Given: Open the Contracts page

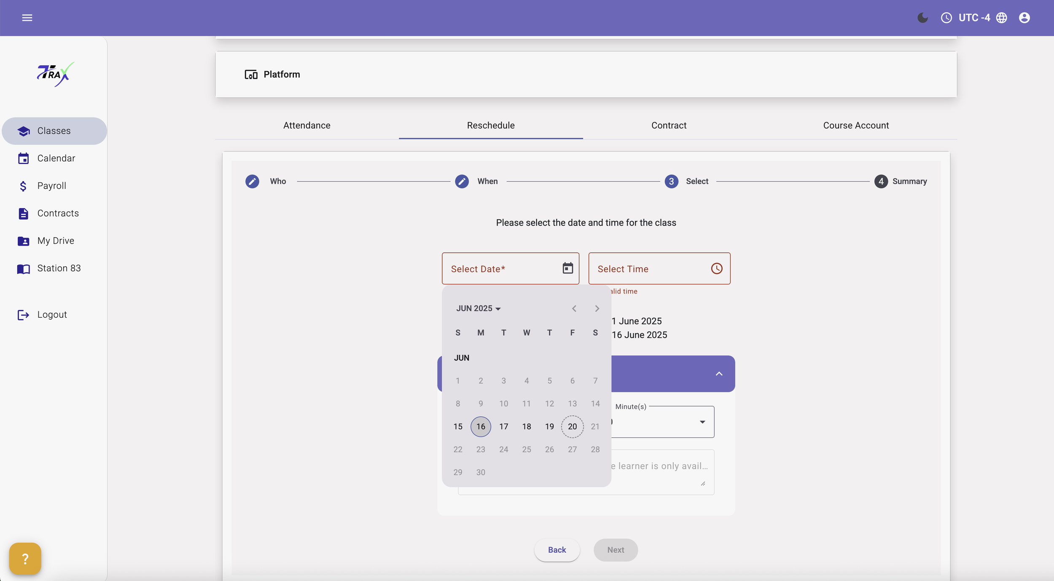Looking at the screenshot, I should (58, 213).
